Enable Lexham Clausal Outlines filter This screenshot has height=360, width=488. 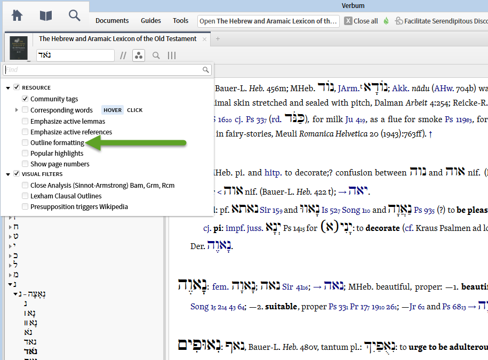(x=25, y=196)
